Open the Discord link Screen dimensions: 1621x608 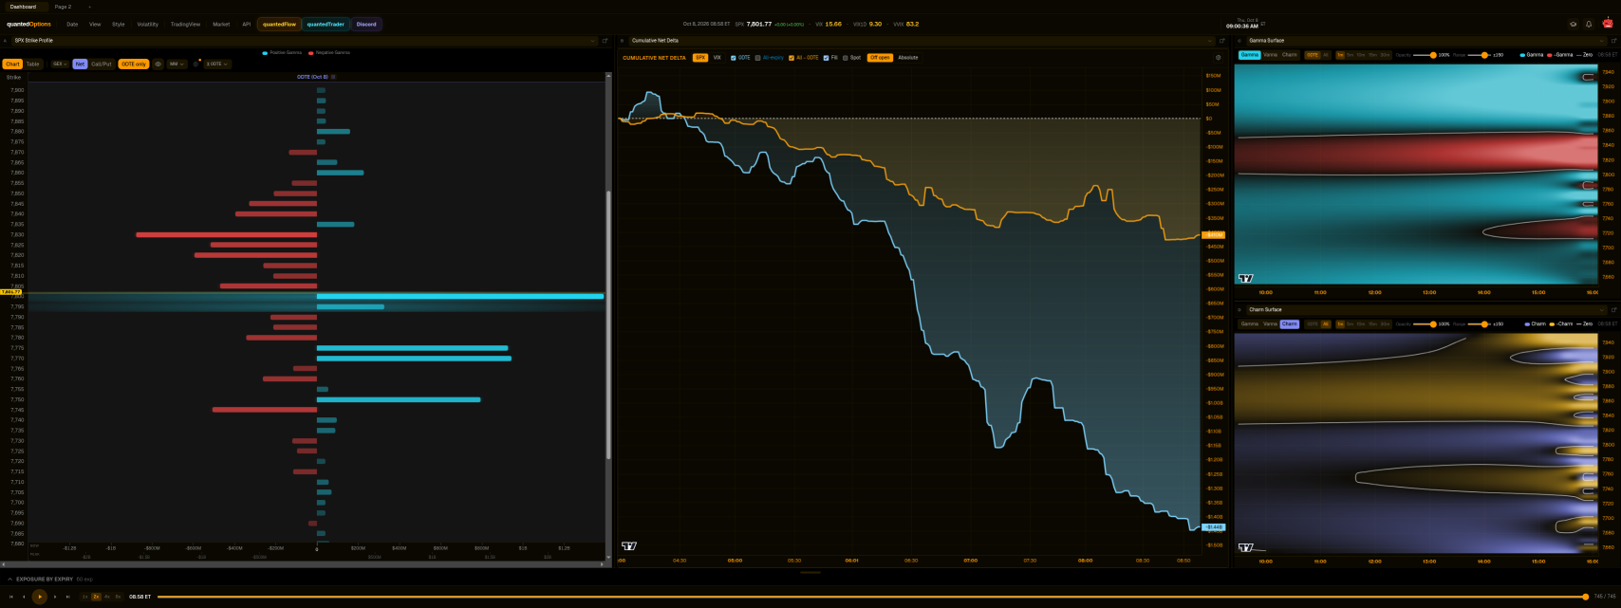pos(366,24)
